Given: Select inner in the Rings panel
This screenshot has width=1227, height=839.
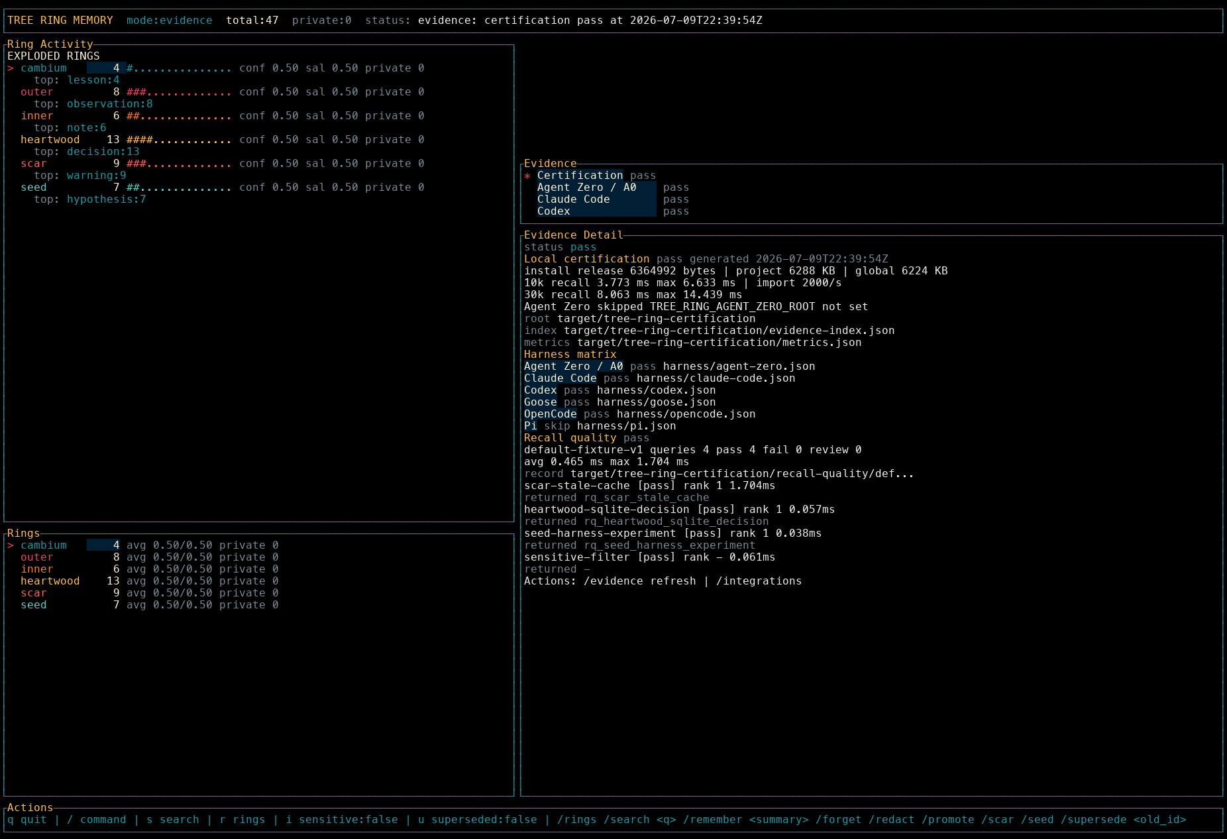Looking at the screenshot, I should (150, 569).
